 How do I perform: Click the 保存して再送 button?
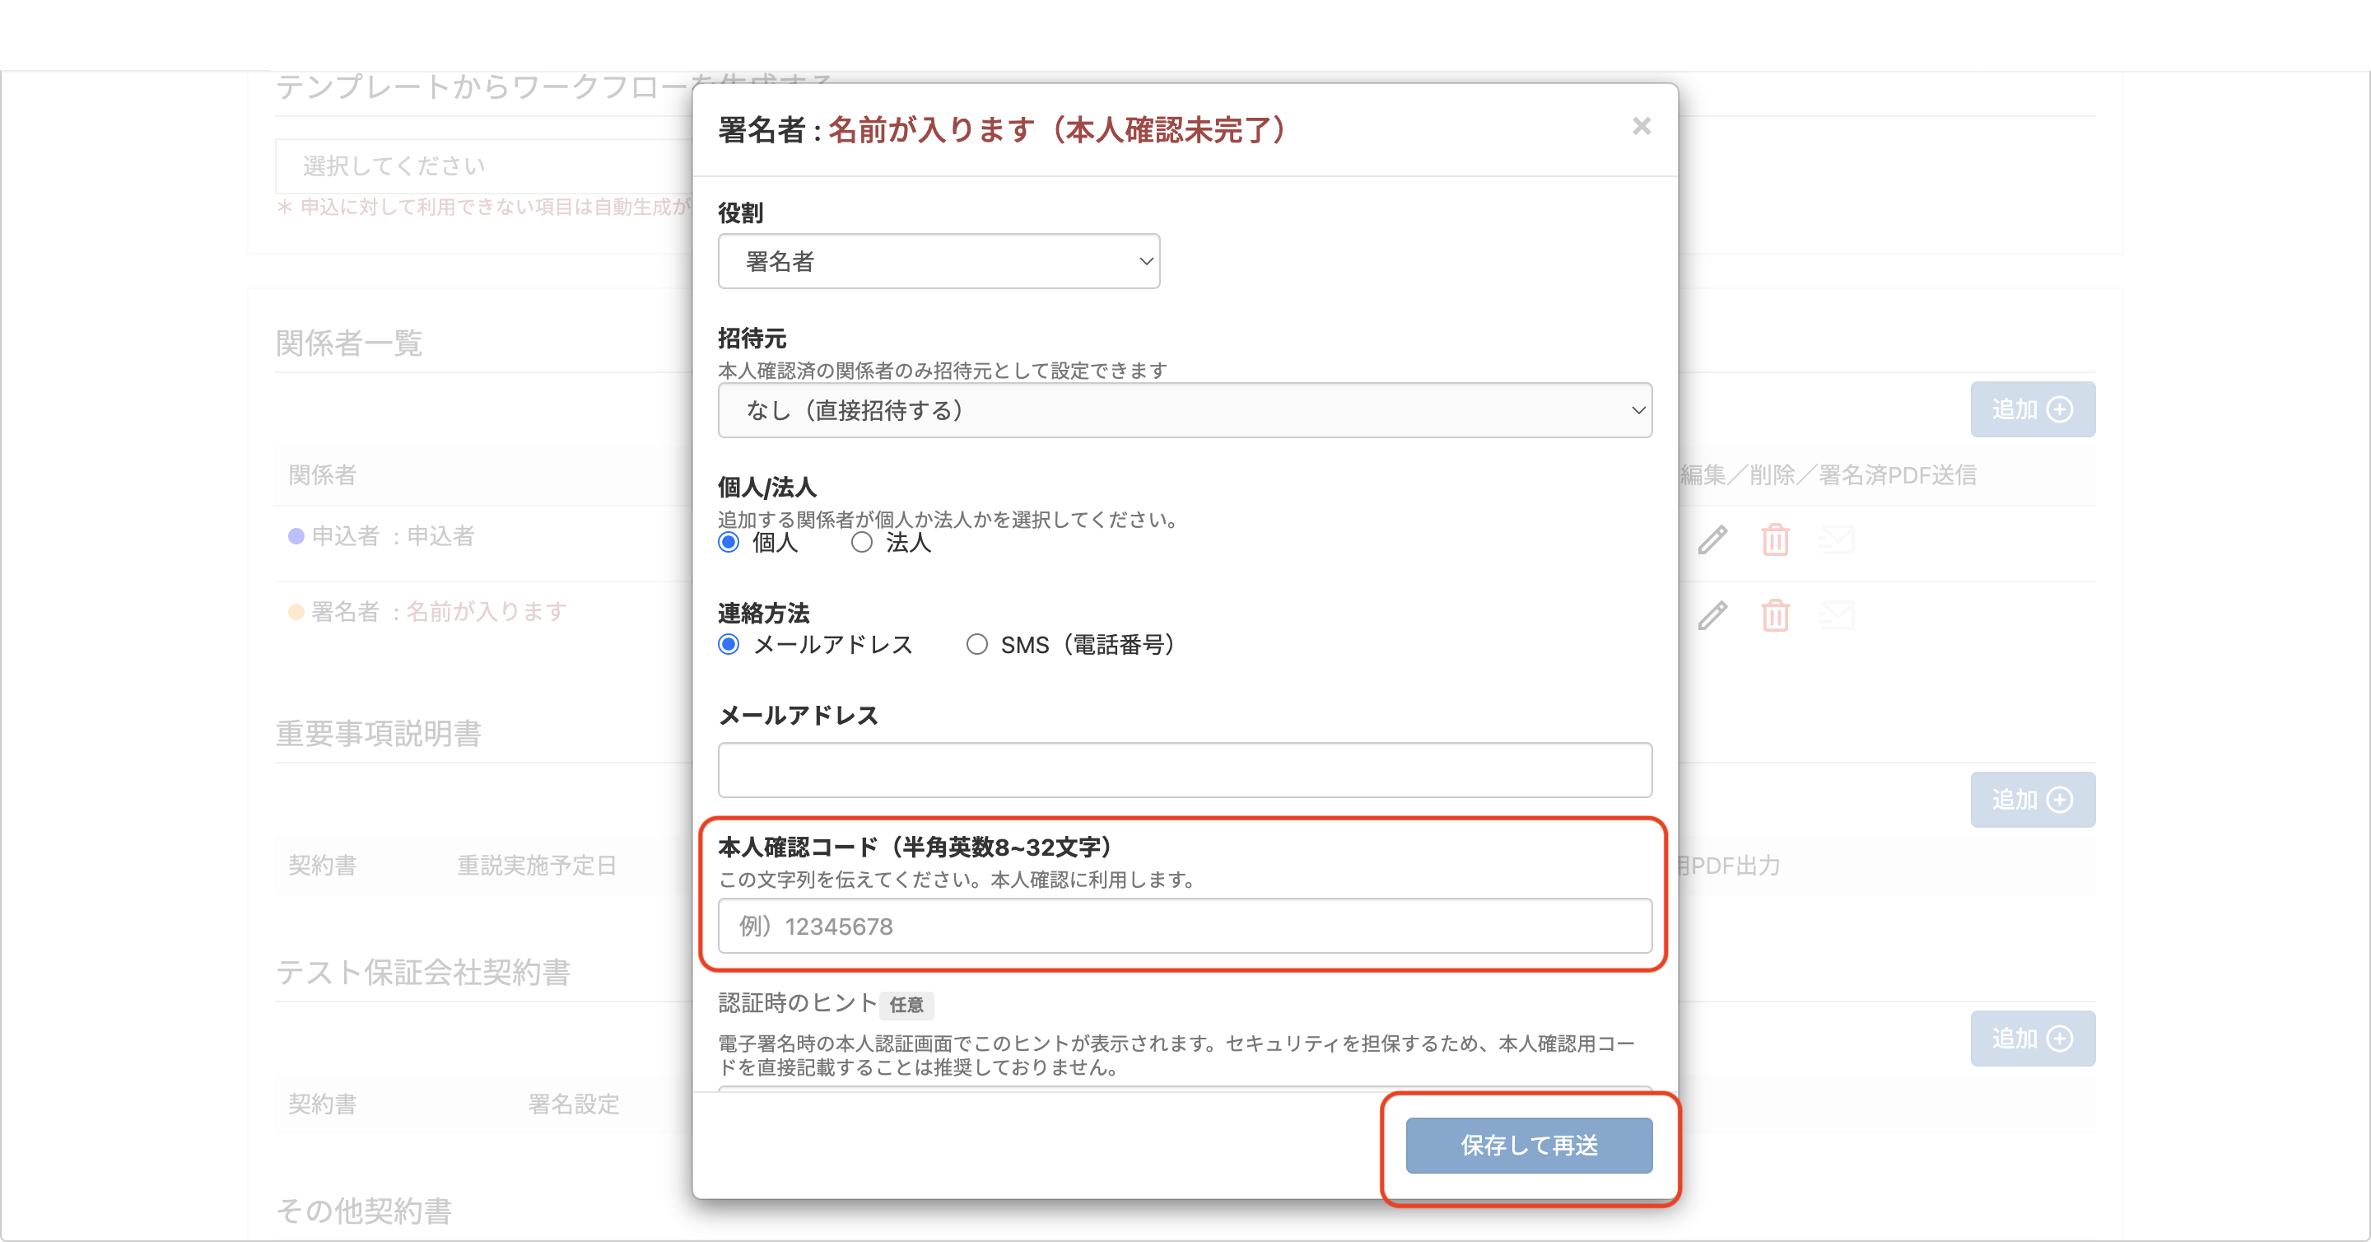point(1529,1146)
